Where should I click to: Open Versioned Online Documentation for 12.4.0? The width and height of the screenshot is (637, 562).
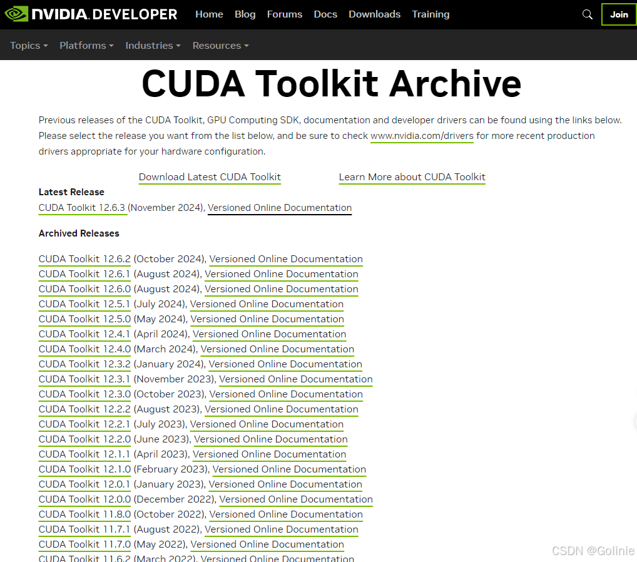[x=277, y=349]
